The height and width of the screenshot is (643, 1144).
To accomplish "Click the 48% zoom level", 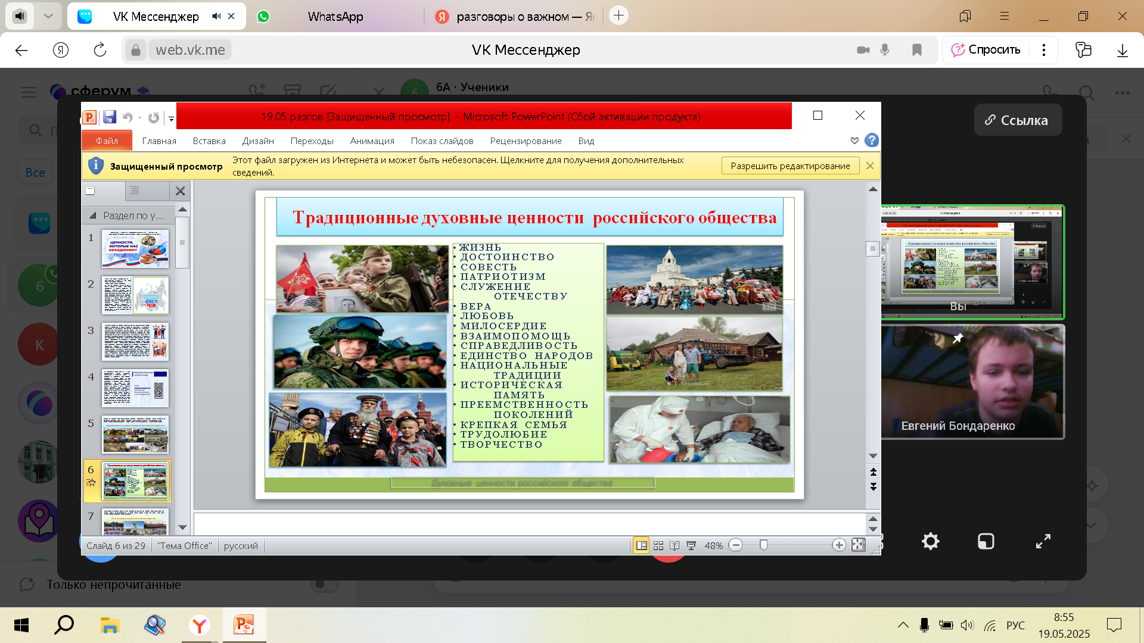I will pos(714,546).
